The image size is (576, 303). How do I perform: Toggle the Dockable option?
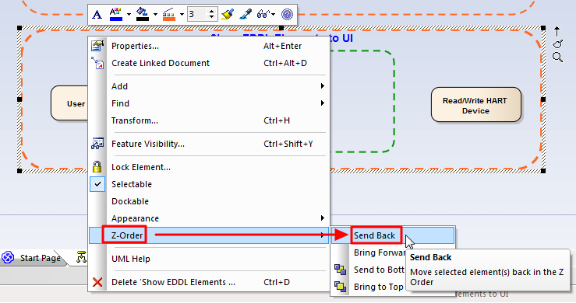(208, 201)
